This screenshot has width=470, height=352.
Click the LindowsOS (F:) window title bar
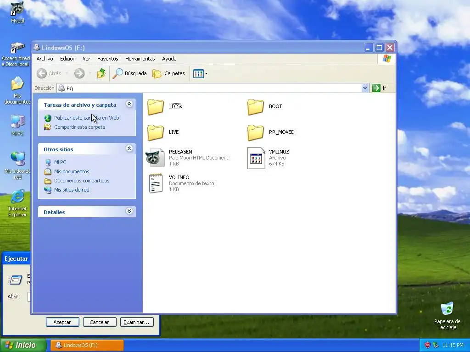(198, 47)
